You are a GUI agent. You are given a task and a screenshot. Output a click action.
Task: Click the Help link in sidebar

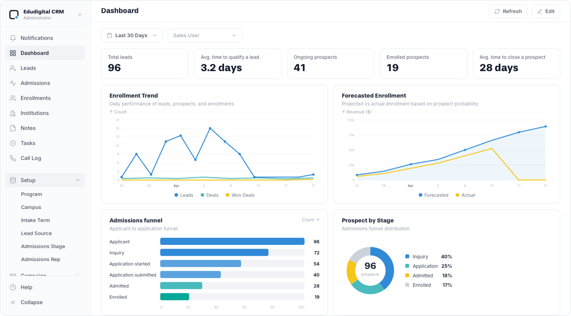[x=45, y=287]
